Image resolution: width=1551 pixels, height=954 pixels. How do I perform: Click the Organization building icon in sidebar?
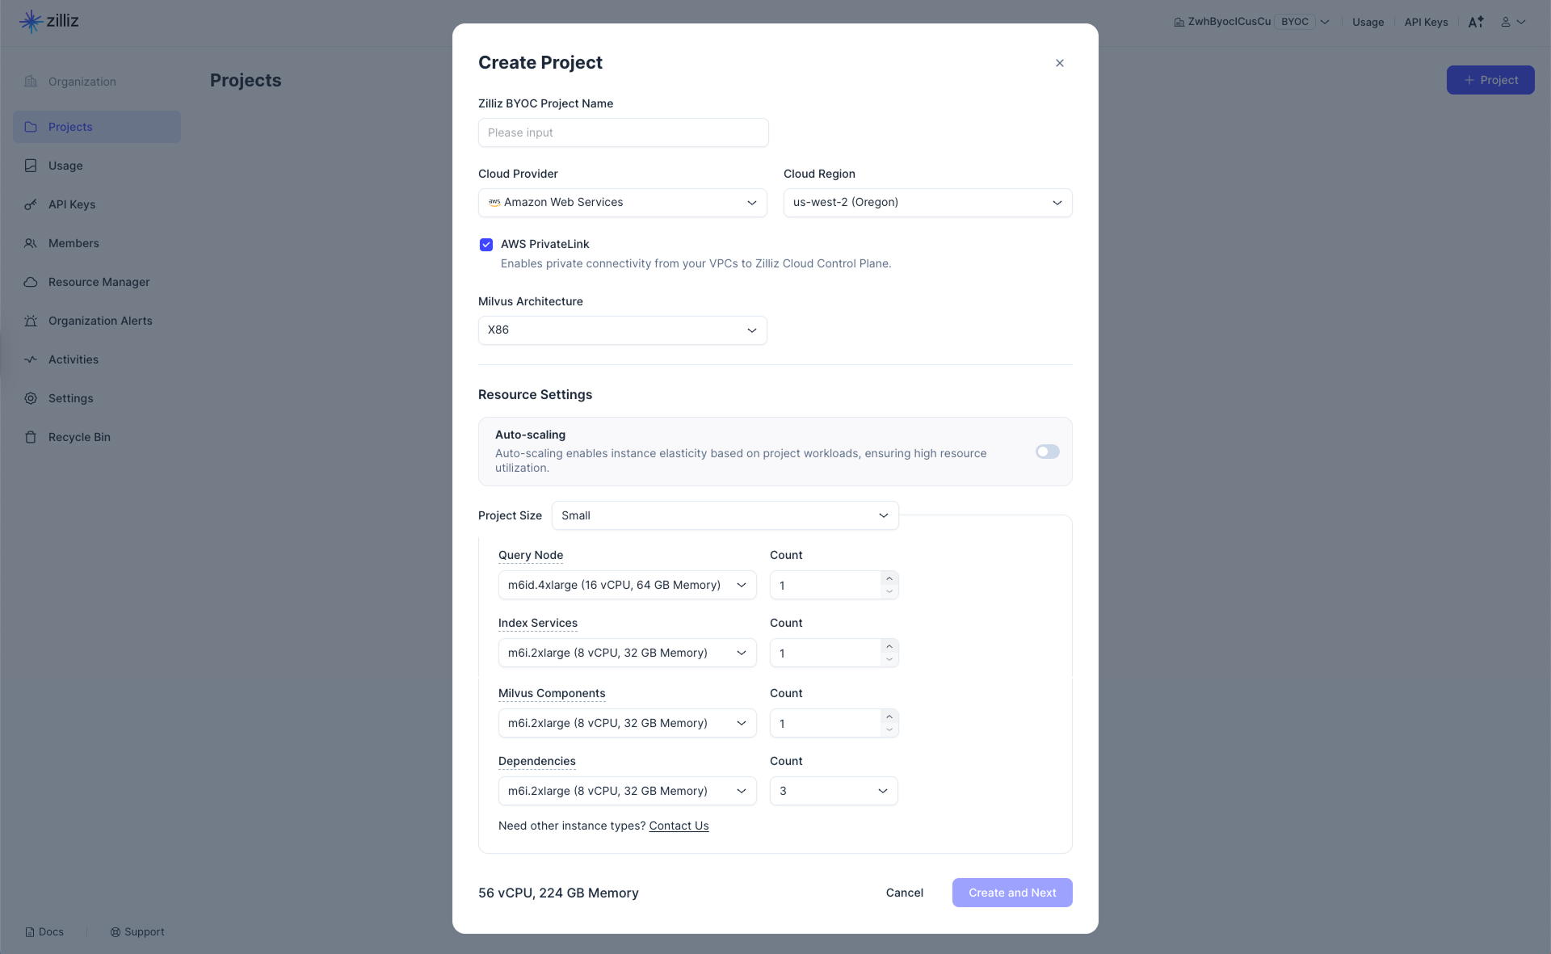[31, 82]
